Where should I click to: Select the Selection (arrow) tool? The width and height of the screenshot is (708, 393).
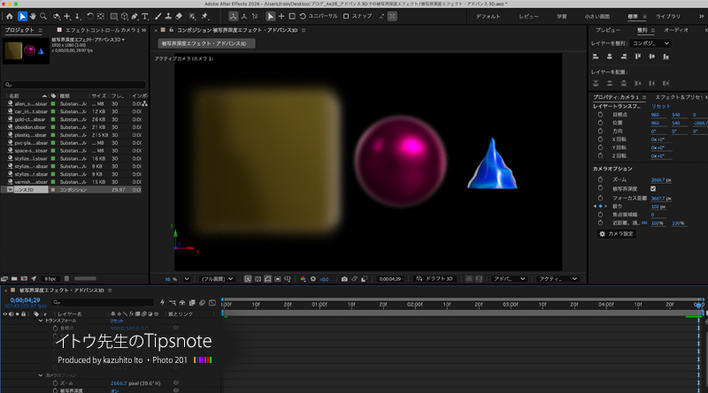coord(22,16)
